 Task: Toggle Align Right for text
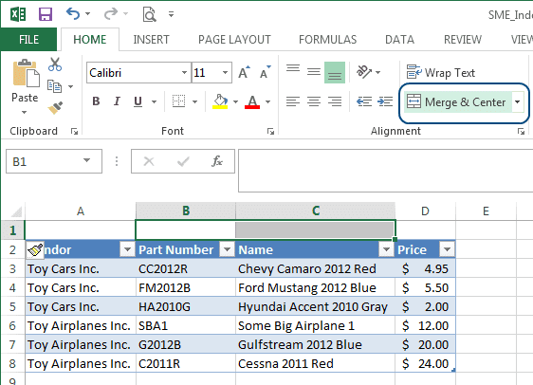pyautogui.click(x=335, y=101)
